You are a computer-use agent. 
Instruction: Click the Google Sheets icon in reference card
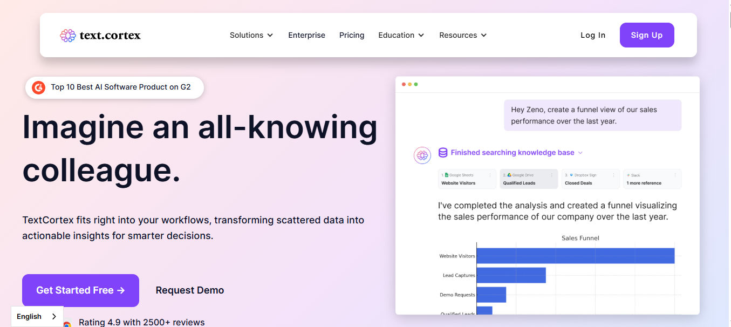click(447, 175)
